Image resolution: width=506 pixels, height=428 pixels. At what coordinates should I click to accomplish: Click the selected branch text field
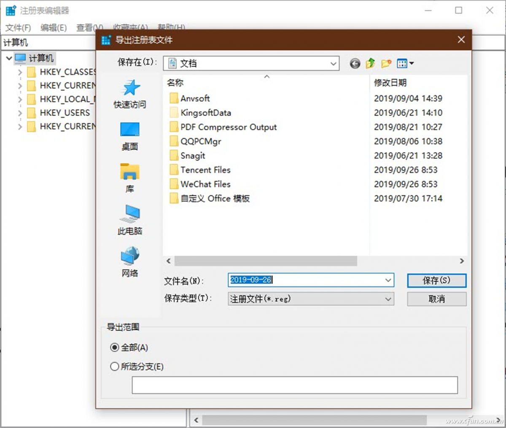[295, 385]
